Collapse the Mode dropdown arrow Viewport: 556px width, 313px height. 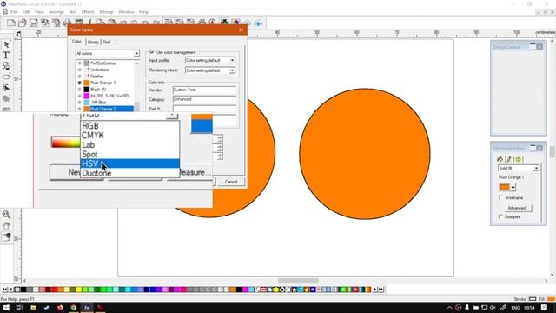[x=172, y=116]
